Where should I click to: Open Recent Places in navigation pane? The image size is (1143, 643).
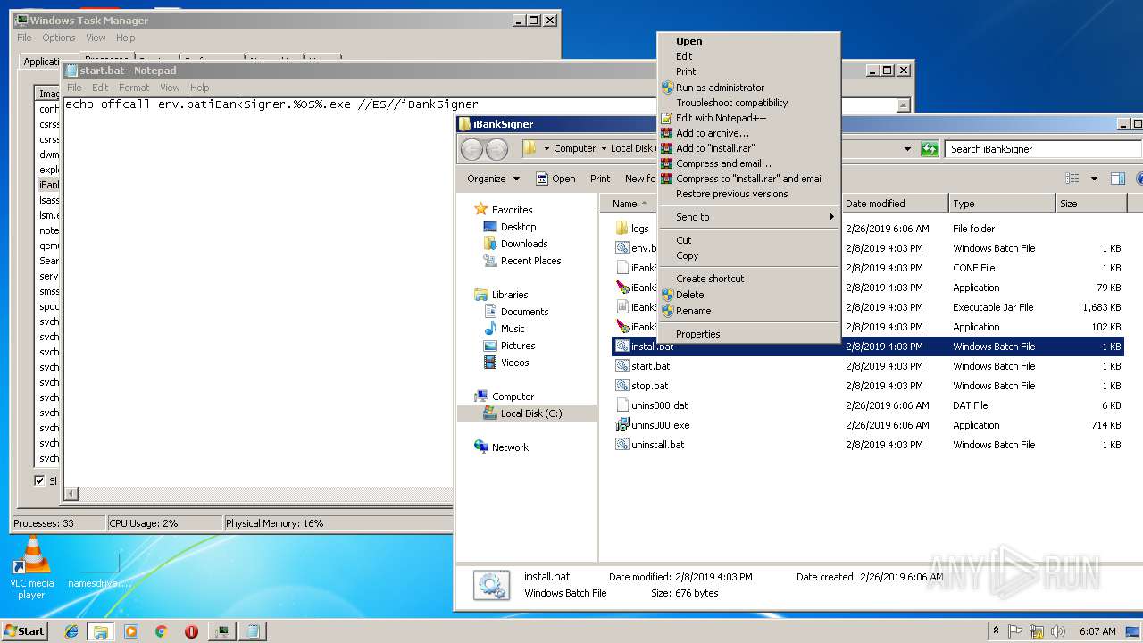pyautogui.click(x=530, y=261)
